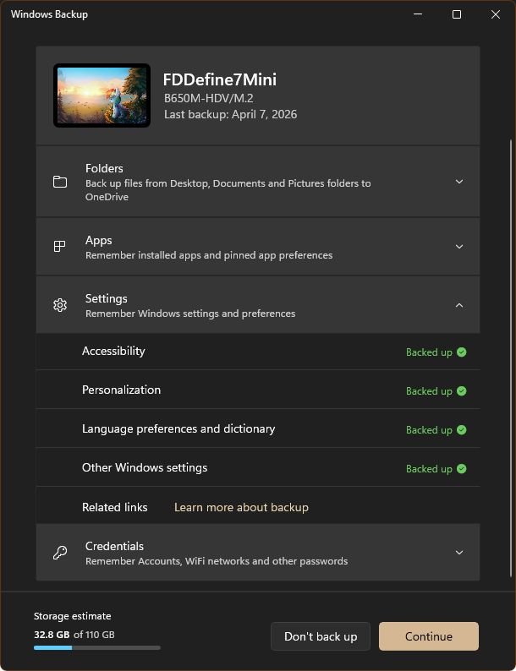The image size is (516, 671).
Task: Expand the Credentials section chevron
Action: tap(459, 553)
